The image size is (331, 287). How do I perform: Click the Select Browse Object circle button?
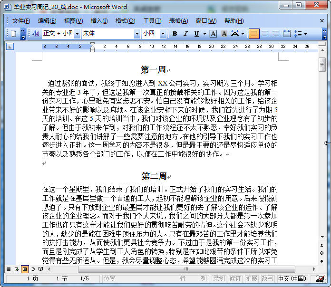(x=321, y=253)
